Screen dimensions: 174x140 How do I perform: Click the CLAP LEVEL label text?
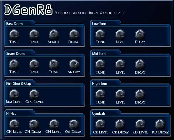34,102
